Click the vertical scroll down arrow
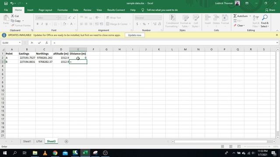The image size is (280, 157). (277, 137)
